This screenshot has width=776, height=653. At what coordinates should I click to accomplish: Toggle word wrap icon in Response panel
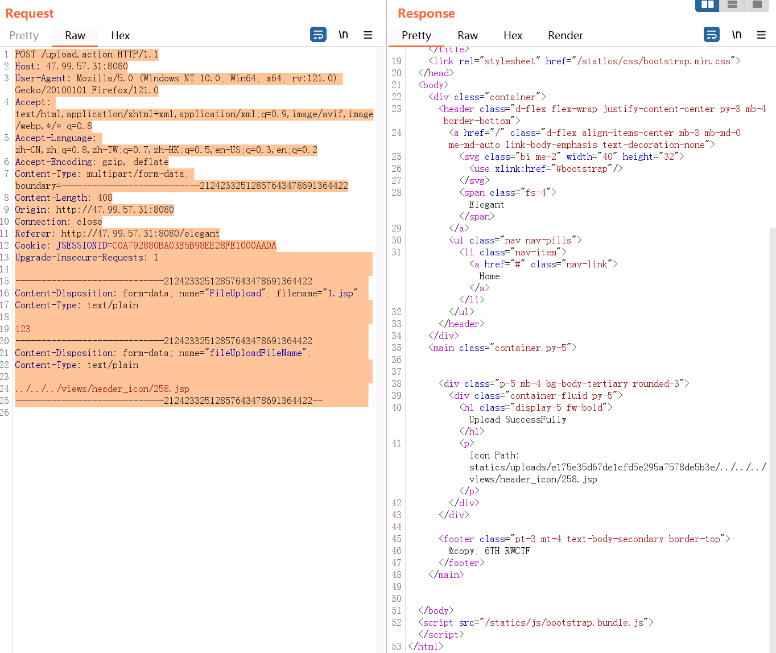712,35
